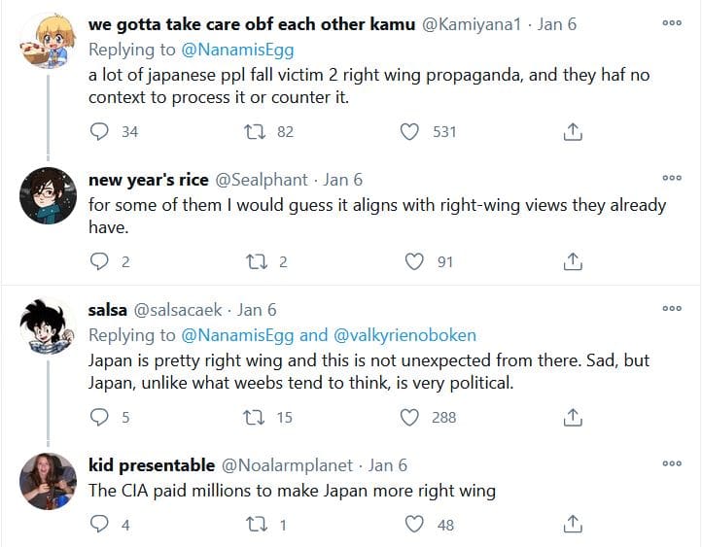Share kid presentable's CIA tweet

click(x=573, y=524)
